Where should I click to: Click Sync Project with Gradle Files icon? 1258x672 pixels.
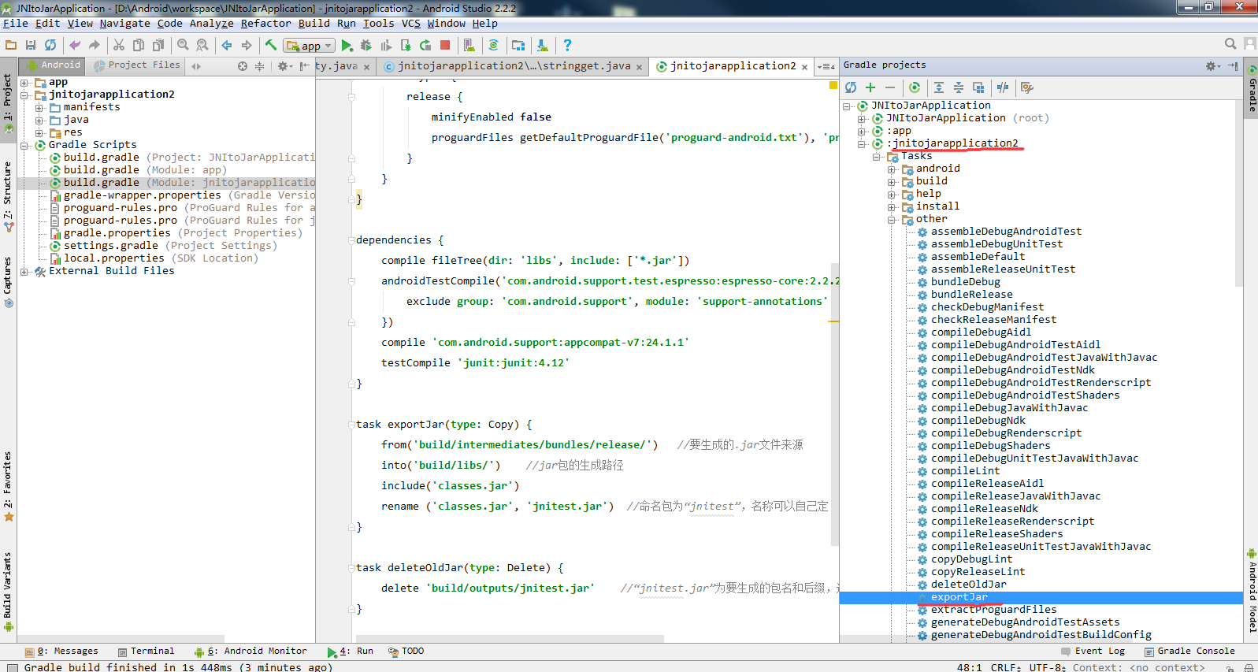point(494,46)
